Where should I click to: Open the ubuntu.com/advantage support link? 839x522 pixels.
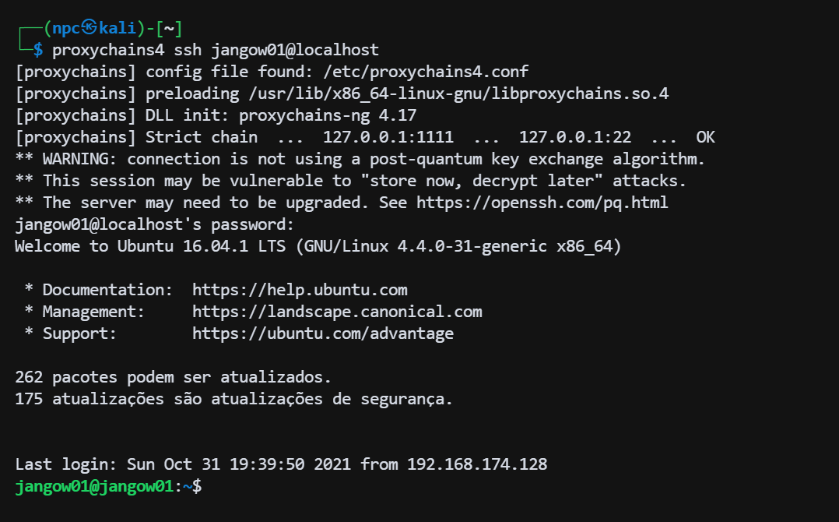323,333
